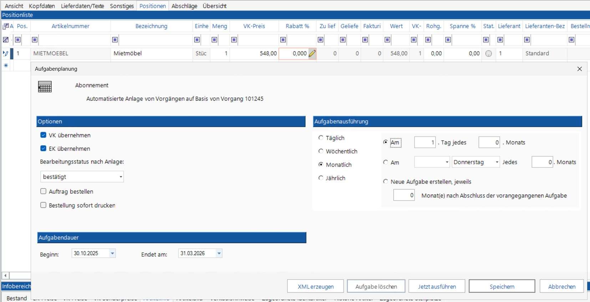590x302 pixels.
Task: Open the Bearbeitungsstatus dropdown showing bestätigt
Action: tap(121, 177)
